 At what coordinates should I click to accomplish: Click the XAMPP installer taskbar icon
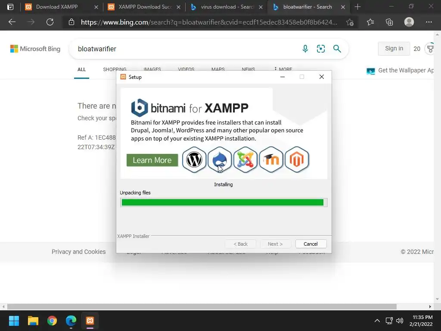[90, 321]
